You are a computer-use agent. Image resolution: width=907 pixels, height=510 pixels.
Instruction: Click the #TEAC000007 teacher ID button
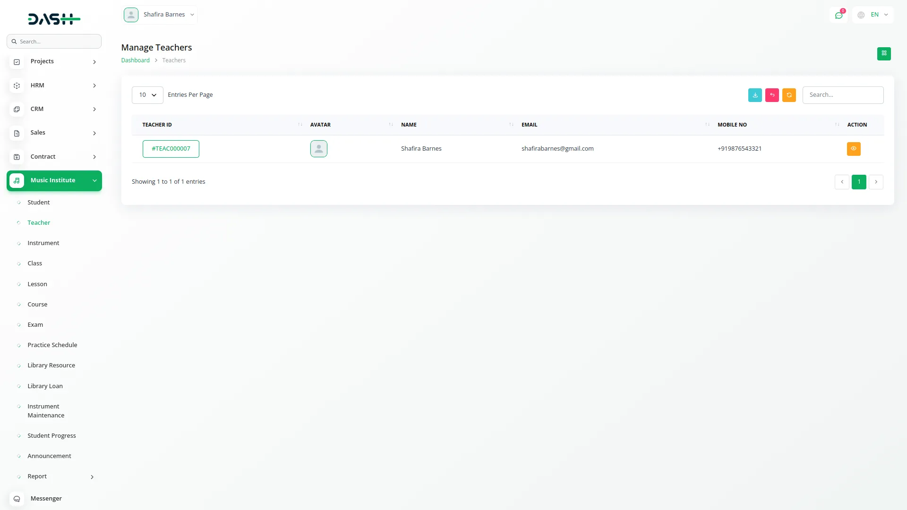(171, 149)
